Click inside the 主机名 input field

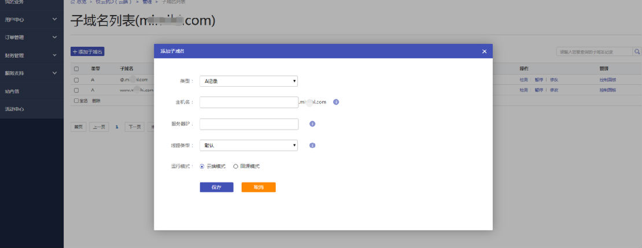pyautogui.click(x=249, y=102)
